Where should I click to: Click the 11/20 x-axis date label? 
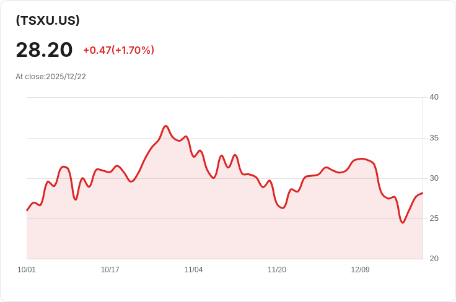point(277,270)
